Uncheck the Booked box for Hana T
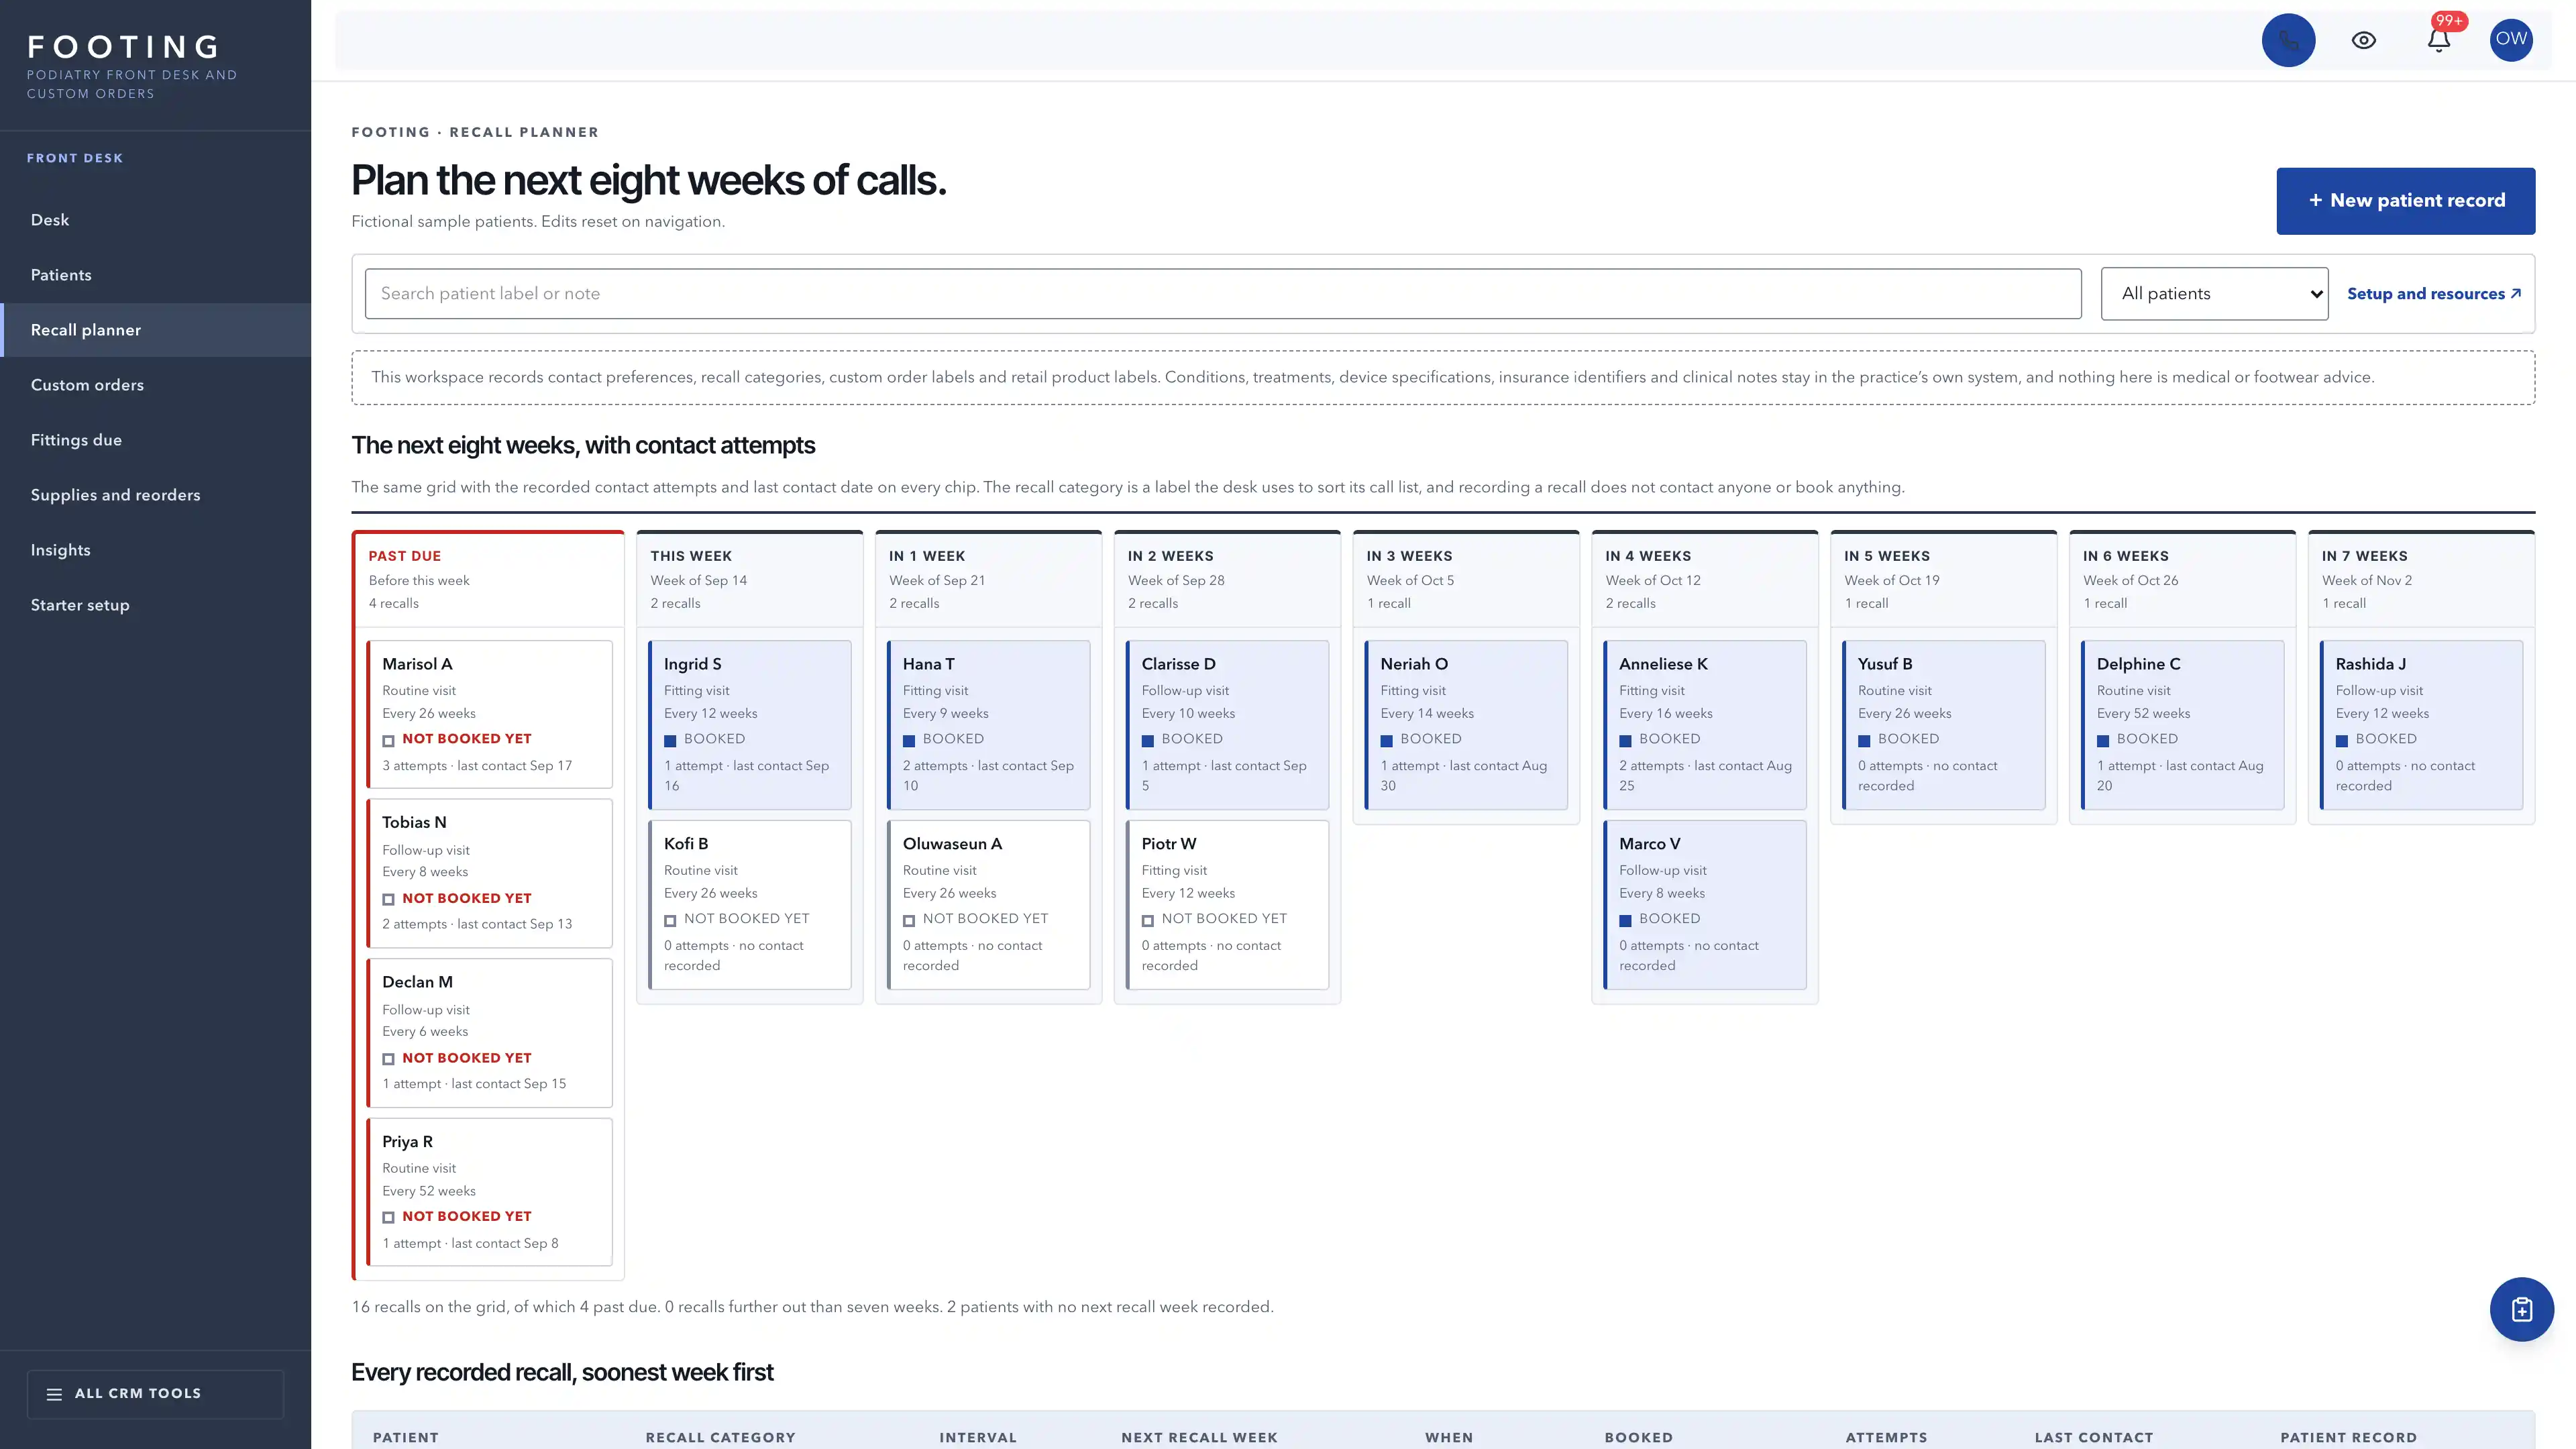Screen dimensions: 2576x1449 pyautogui.click(x=909, y=740)
